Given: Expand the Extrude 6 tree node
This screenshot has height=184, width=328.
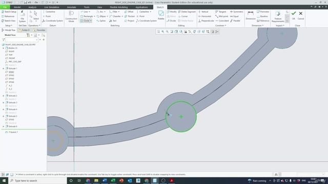Looking at the screenshot, I should [4, 126].
